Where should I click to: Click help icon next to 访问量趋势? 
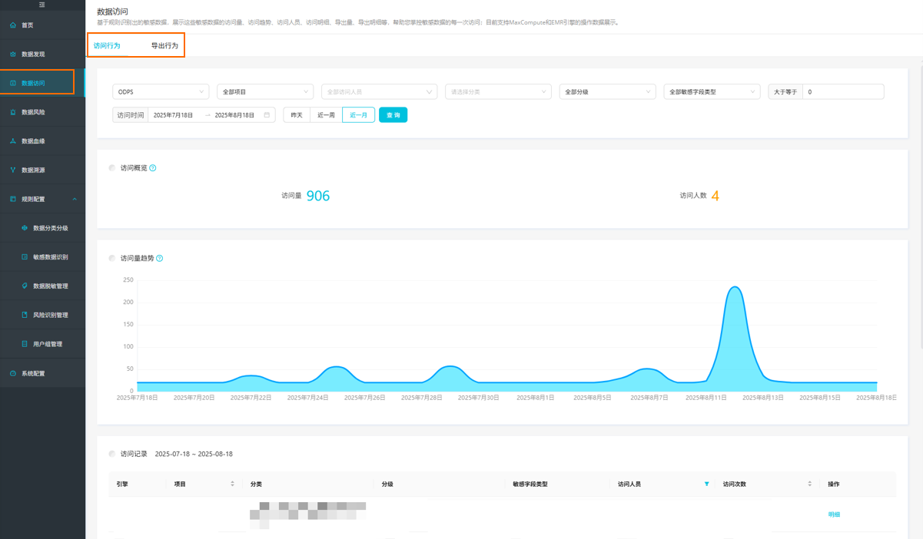pyautogui.click(x=160, y=259)
